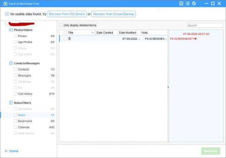
Task: Click the EaseUS MobiSaver app logo icon
Action: tap(5, 4)
